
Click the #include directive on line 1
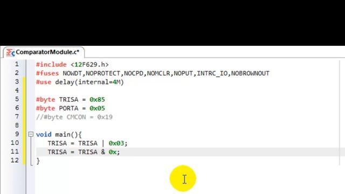point(51,65)
